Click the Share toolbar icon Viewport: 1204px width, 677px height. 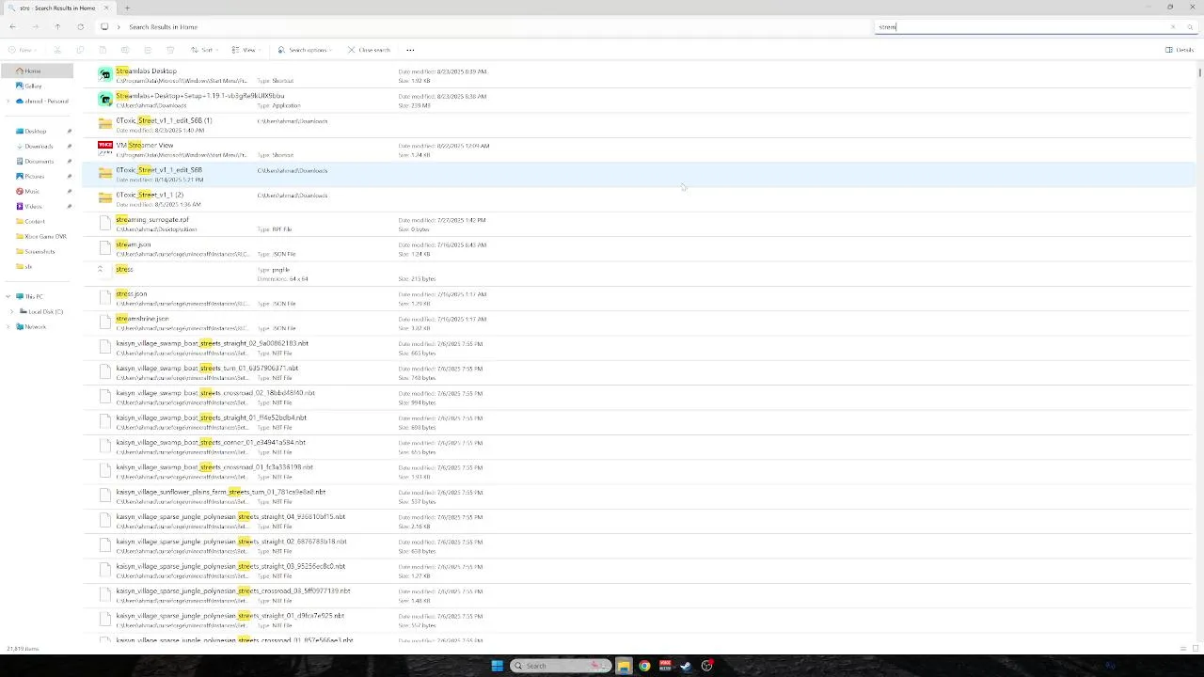point(148,50)
